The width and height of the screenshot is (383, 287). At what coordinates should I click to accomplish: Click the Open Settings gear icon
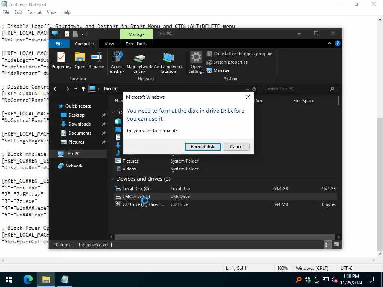point(196,62)
